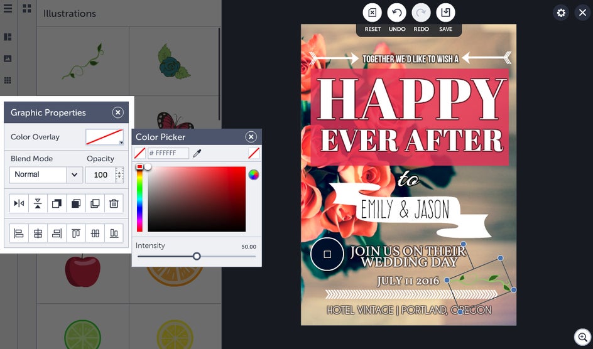Select the EMILY & JASON banner text
The image size is (593, 349).
405,209
